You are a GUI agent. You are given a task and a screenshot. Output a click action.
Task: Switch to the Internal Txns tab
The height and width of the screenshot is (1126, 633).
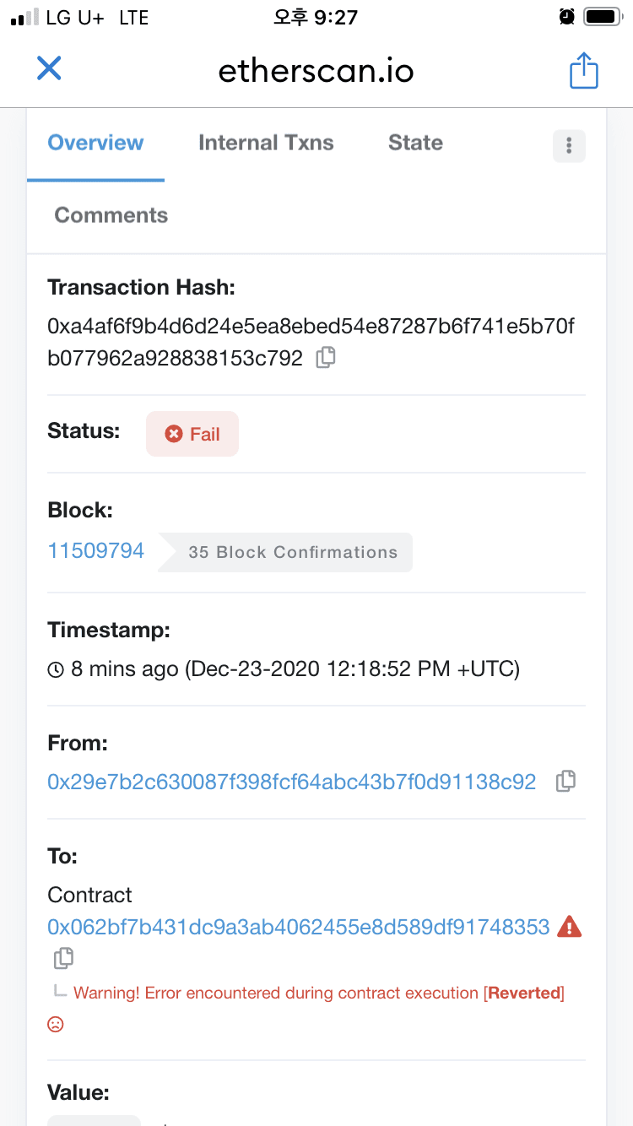(266, 143)
